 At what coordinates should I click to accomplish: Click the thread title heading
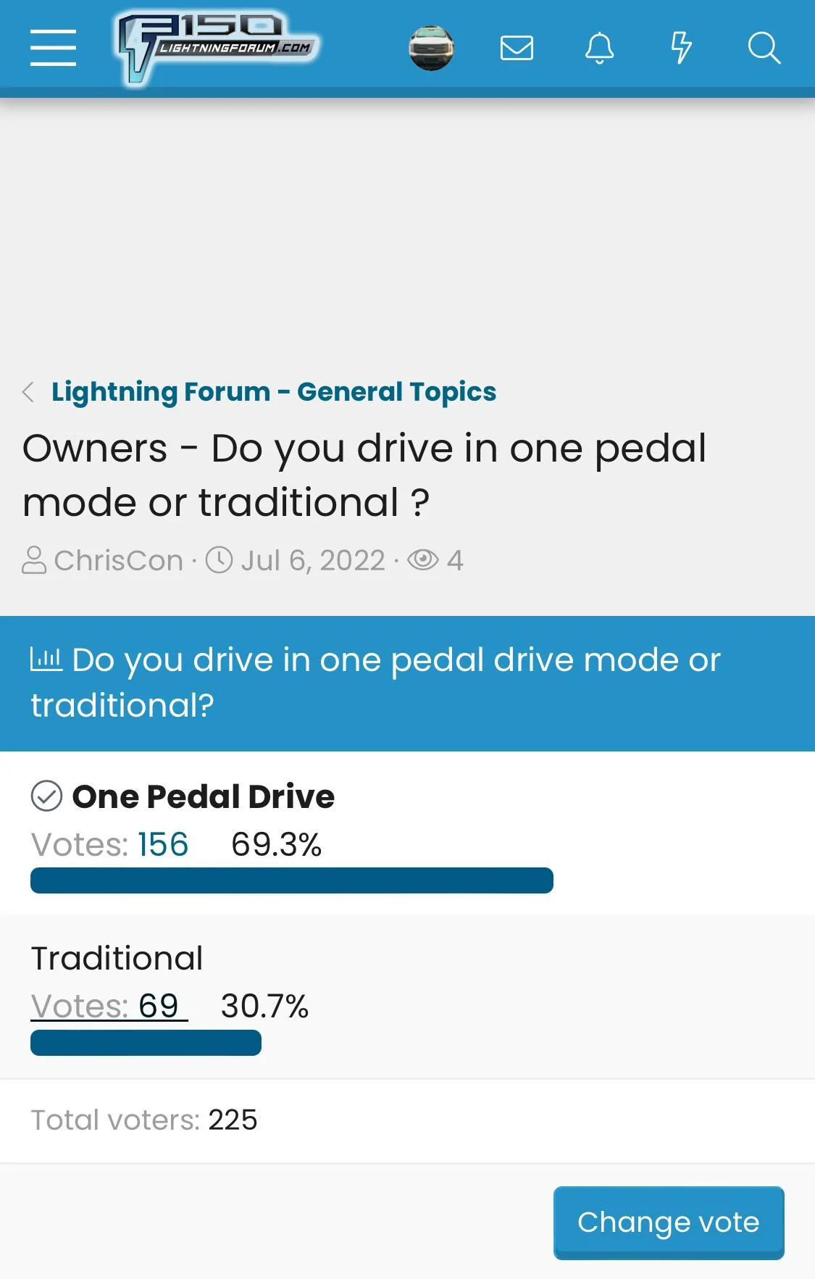[364, 475]
